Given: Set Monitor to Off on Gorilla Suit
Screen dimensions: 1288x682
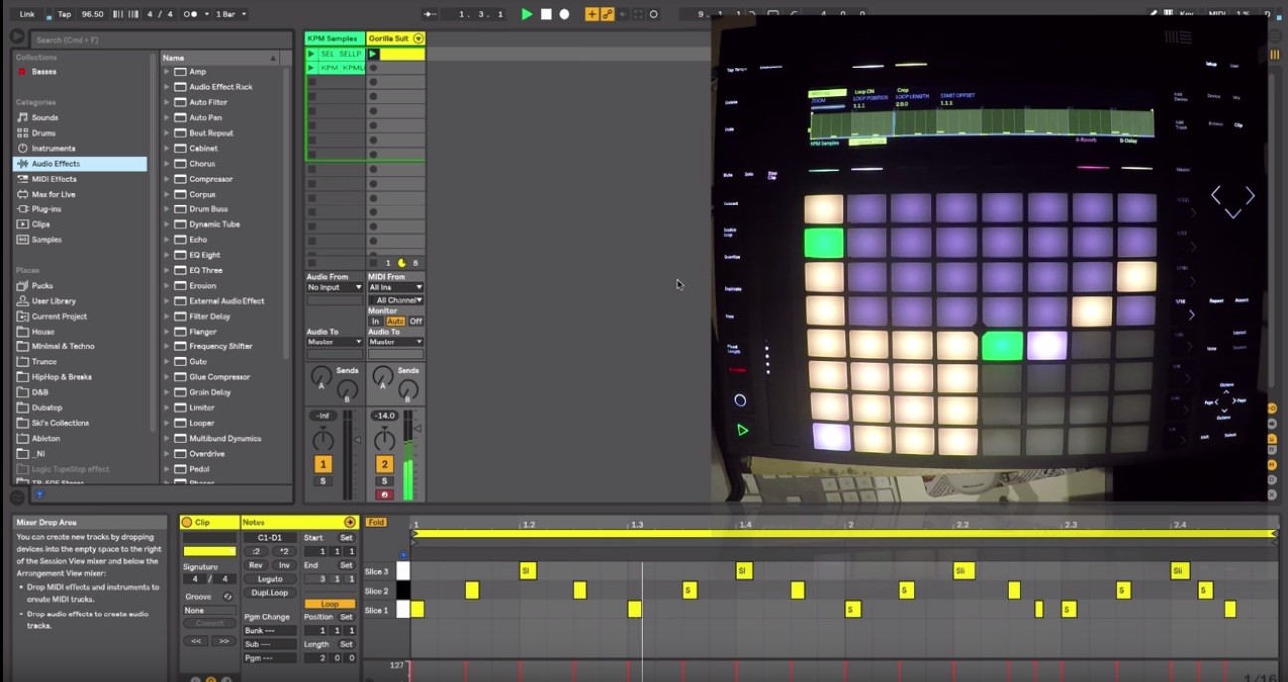Looking at the screenshot, I should click(416, 321).
